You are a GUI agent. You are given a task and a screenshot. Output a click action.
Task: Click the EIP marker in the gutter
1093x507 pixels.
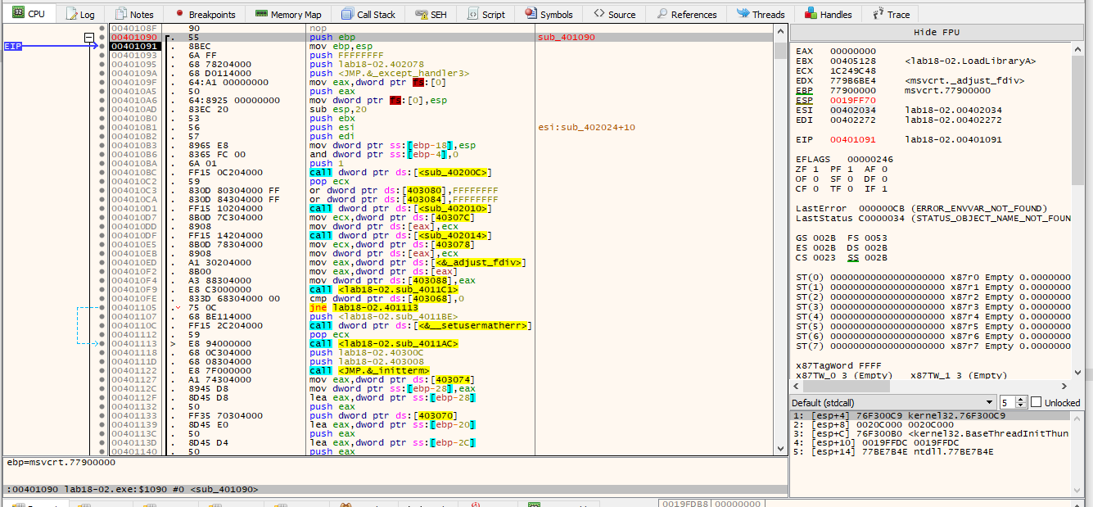coord(13,47)
